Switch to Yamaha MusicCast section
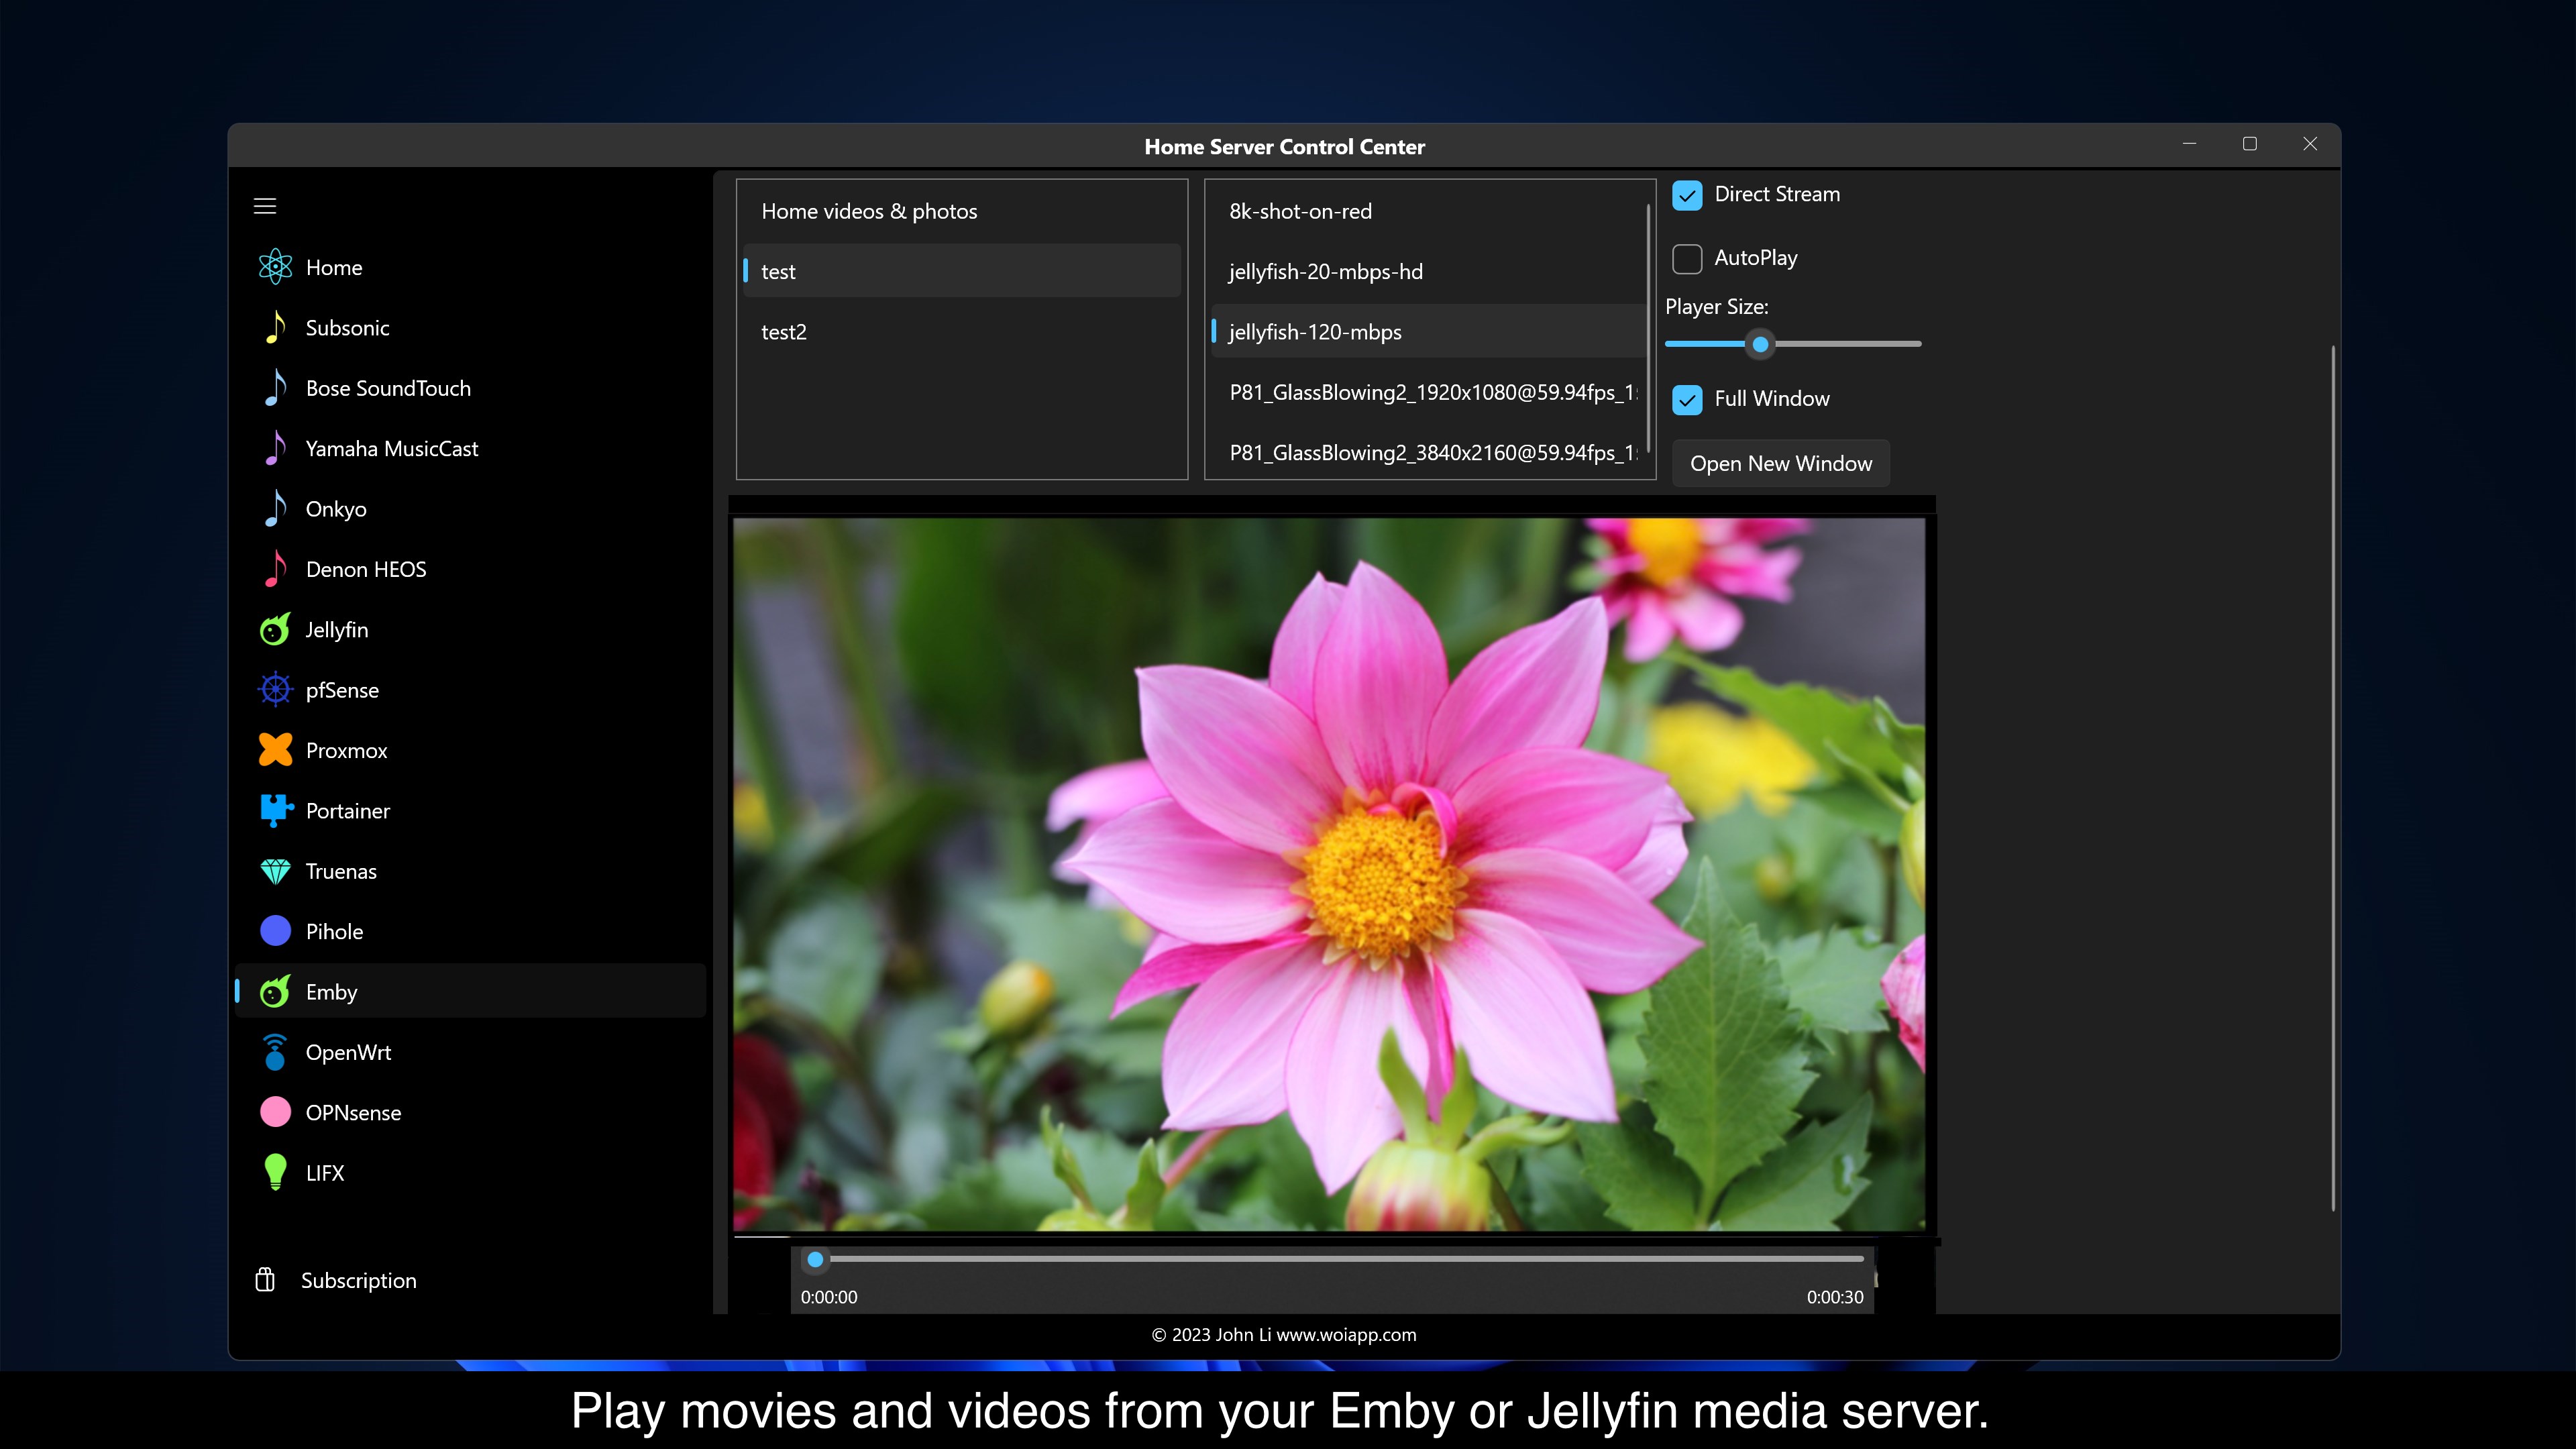This screenshot has width=2576, height=1449. point(391,448)
